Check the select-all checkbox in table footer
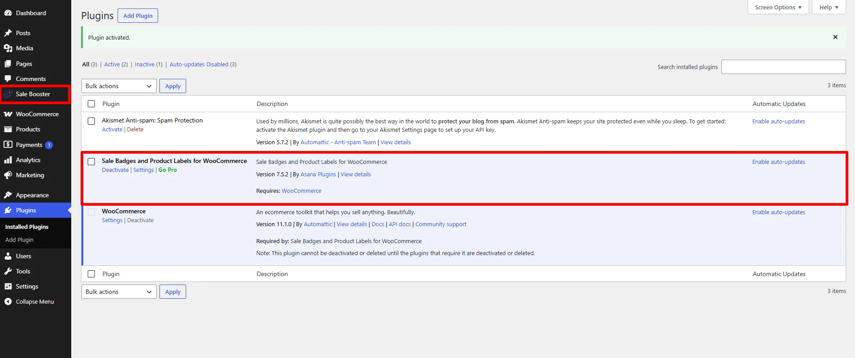 (x=91, y=274)
